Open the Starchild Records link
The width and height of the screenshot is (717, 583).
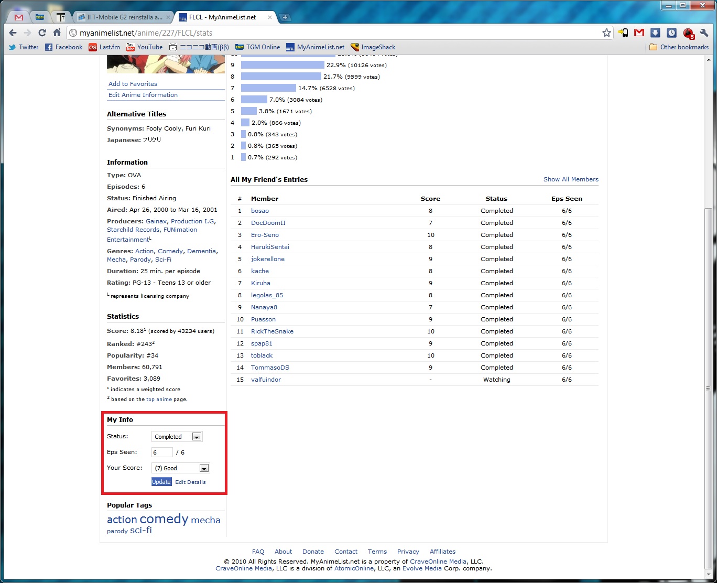(133, 230)
